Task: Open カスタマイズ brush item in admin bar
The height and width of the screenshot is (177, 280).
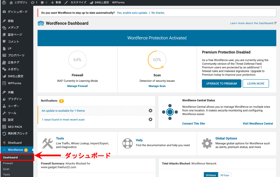Action: [76, 2]
